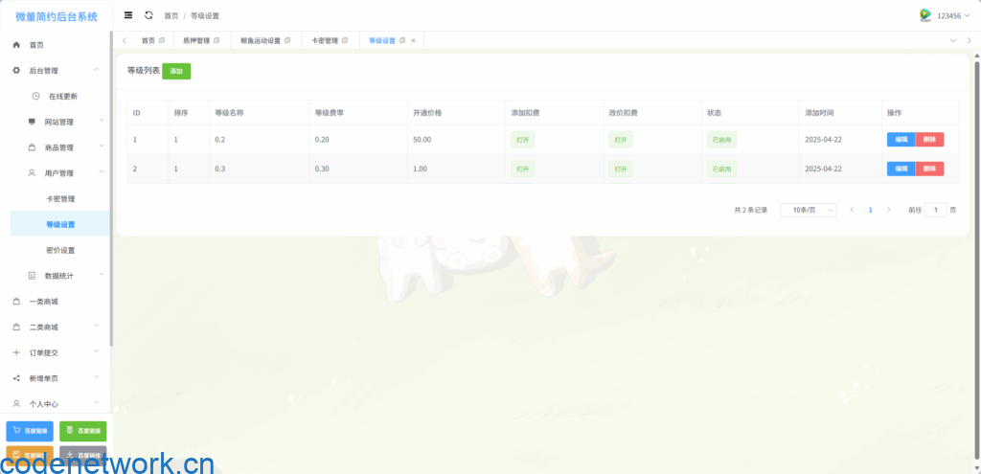This screenshot has height=474, width=981.
Task: Click the user avatar icon beside 123456
Action: coord(925,15)
